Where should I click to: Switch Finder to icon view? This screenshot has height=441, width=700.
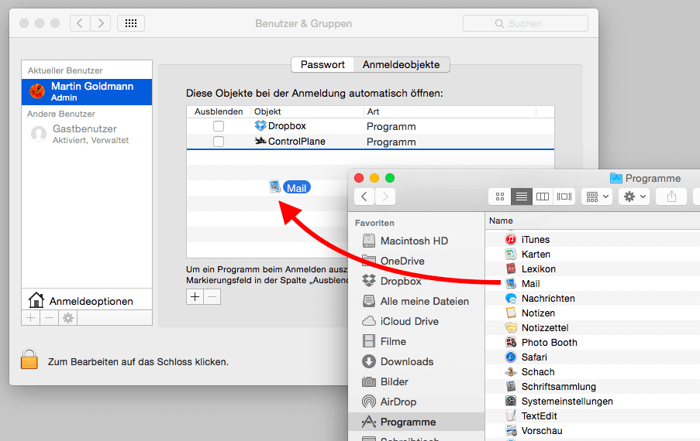coord(500,197)
